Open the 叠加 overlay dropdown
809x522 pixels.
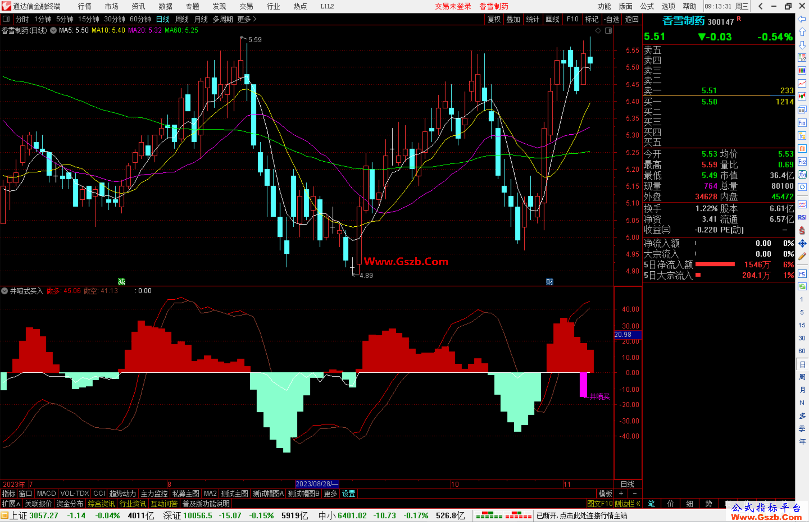click(x=513, y=19)
